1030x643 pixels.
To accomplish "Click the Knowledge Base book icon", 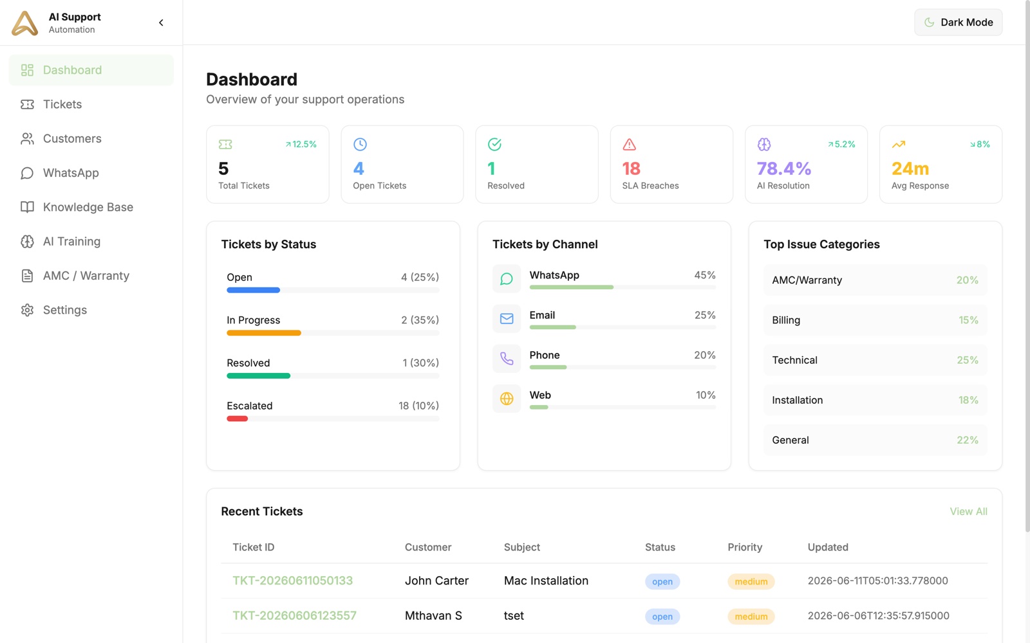I will coord(27,207).
